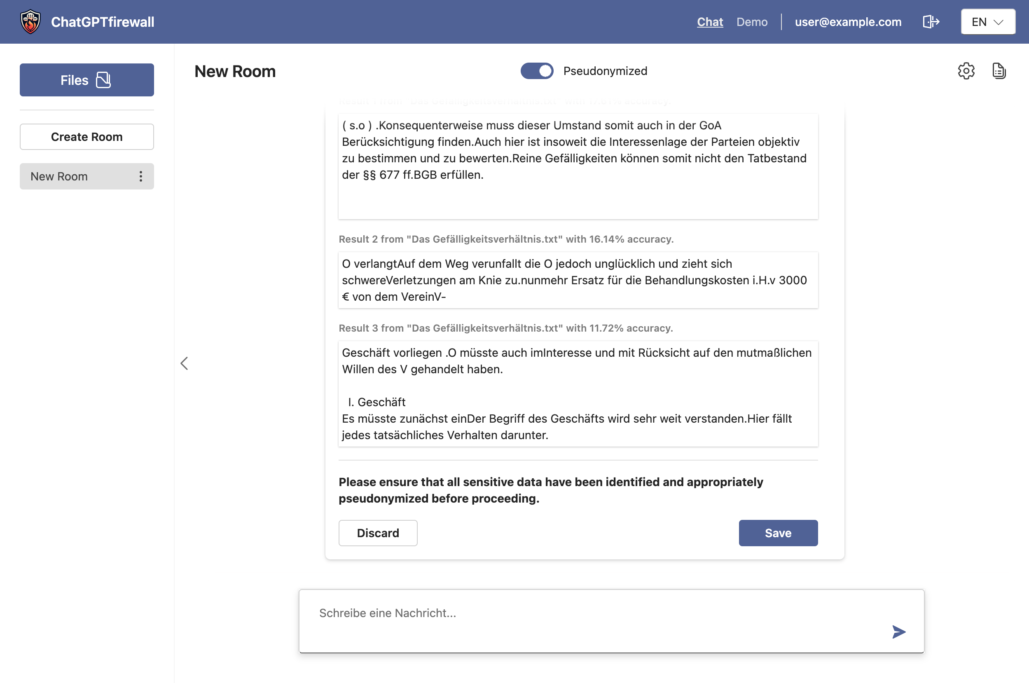
Task: Switch to the Chat tab
Action: (x=709, y=22)
